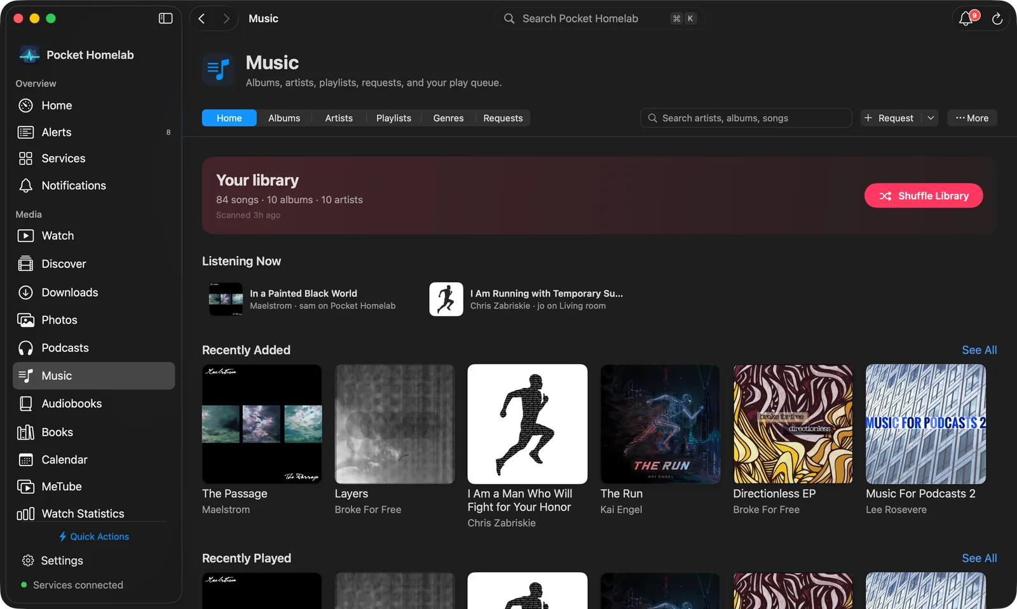
Task: Click the Shuffle Library button
Action: (924, 196)
